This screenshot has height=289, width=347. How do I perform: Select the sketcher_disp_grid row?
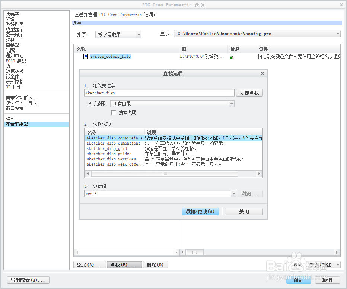[x=174, y=149]
